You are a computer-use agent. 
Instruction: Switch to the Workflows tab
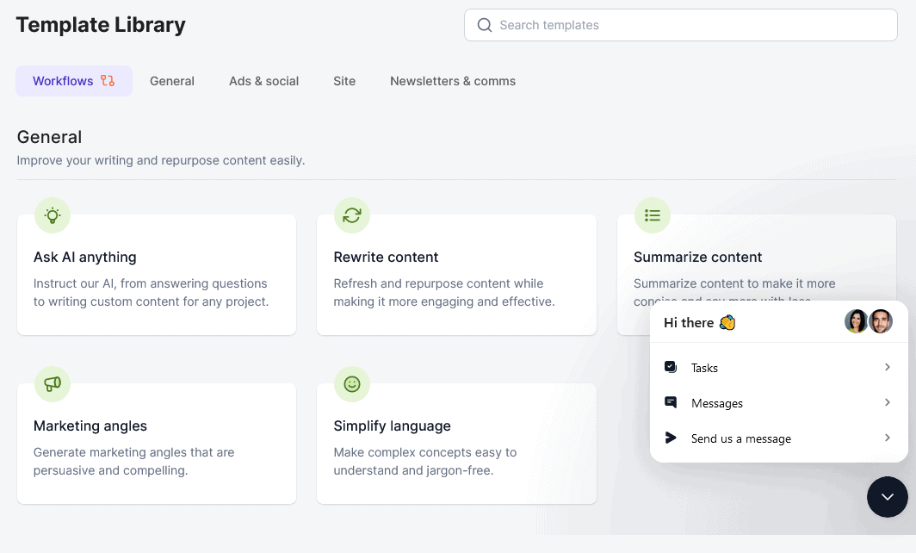tap(73, 81)
